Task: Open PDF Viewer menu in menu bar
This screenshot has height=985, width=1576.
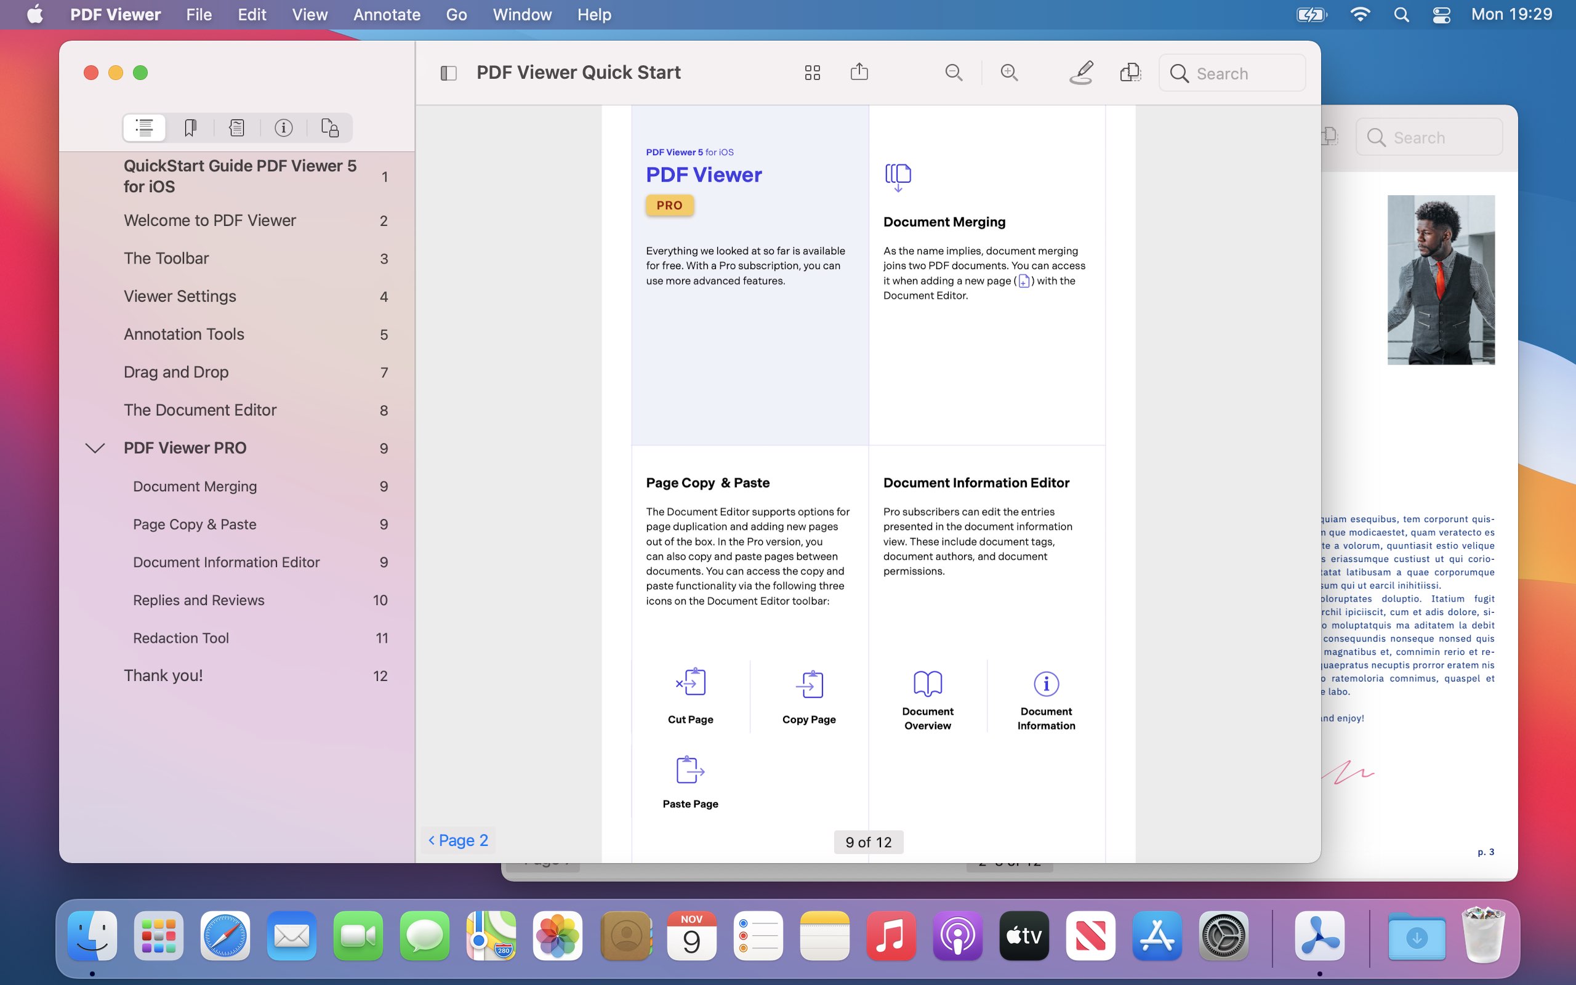Action: point(113,15)
